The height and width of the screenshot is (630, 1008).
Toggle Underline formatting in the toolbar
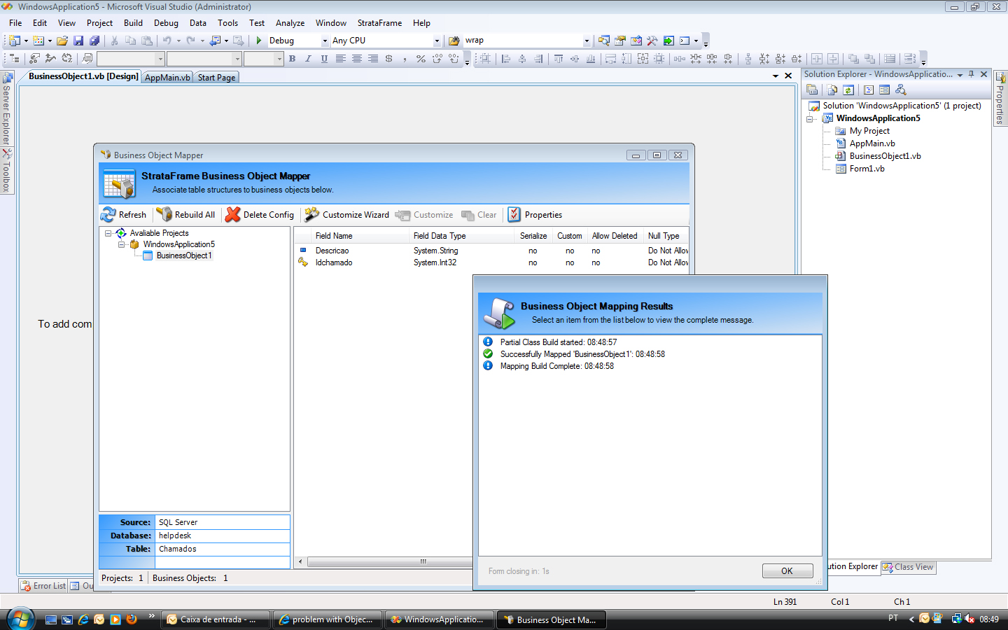(324, 59)
